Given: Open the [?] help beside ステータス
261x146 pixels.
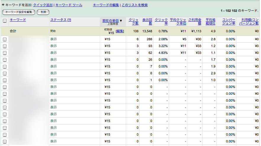Looking at the screenshot, I should pyautogui.click(x=69, y=20).
